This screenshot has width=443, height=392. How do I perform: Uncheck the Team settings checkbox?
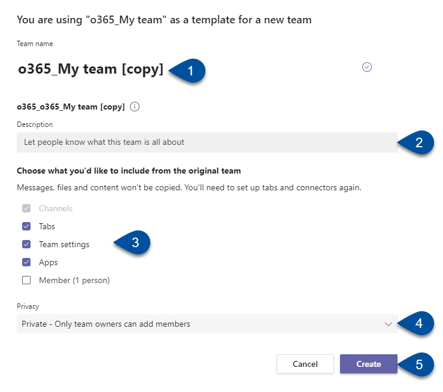pos(26,244)
